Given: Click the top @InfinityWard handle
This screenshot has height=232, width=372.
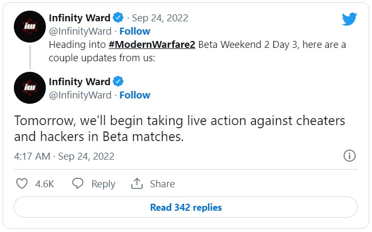Looking at the screenshot, I should pos(80,31).
